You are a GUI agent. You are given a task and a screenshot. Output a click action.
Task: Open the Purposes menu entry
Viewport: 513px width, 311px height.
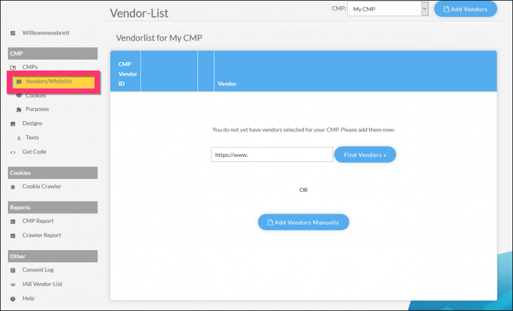click(37, 109)
